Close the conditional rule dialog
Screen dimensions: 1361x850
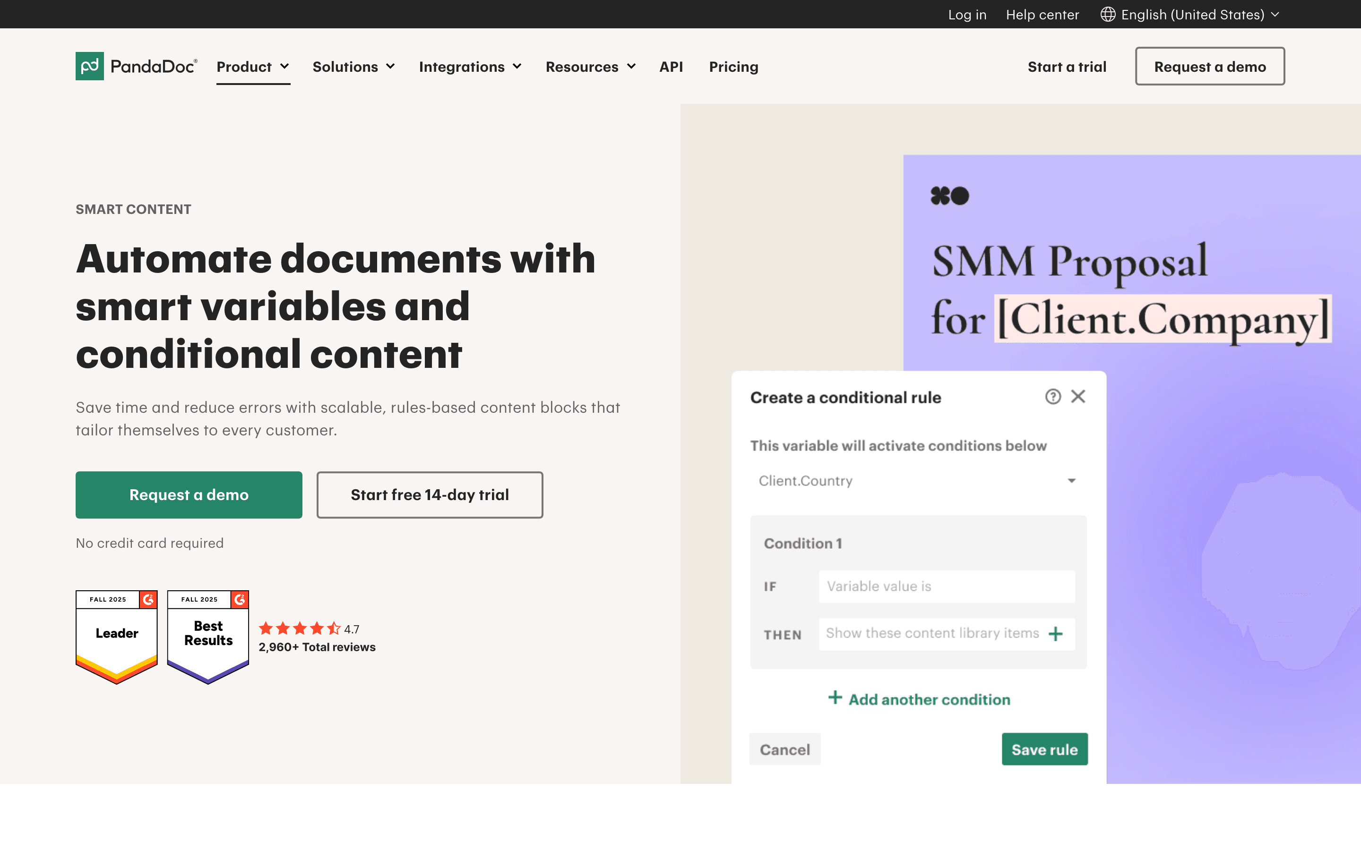click(x=1078, y=397)
